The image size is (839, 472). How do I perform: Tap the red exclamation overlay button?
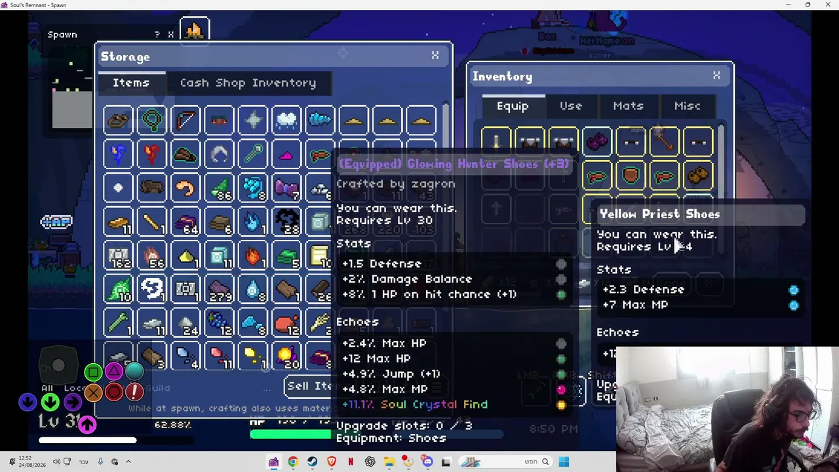pos(134,392)
